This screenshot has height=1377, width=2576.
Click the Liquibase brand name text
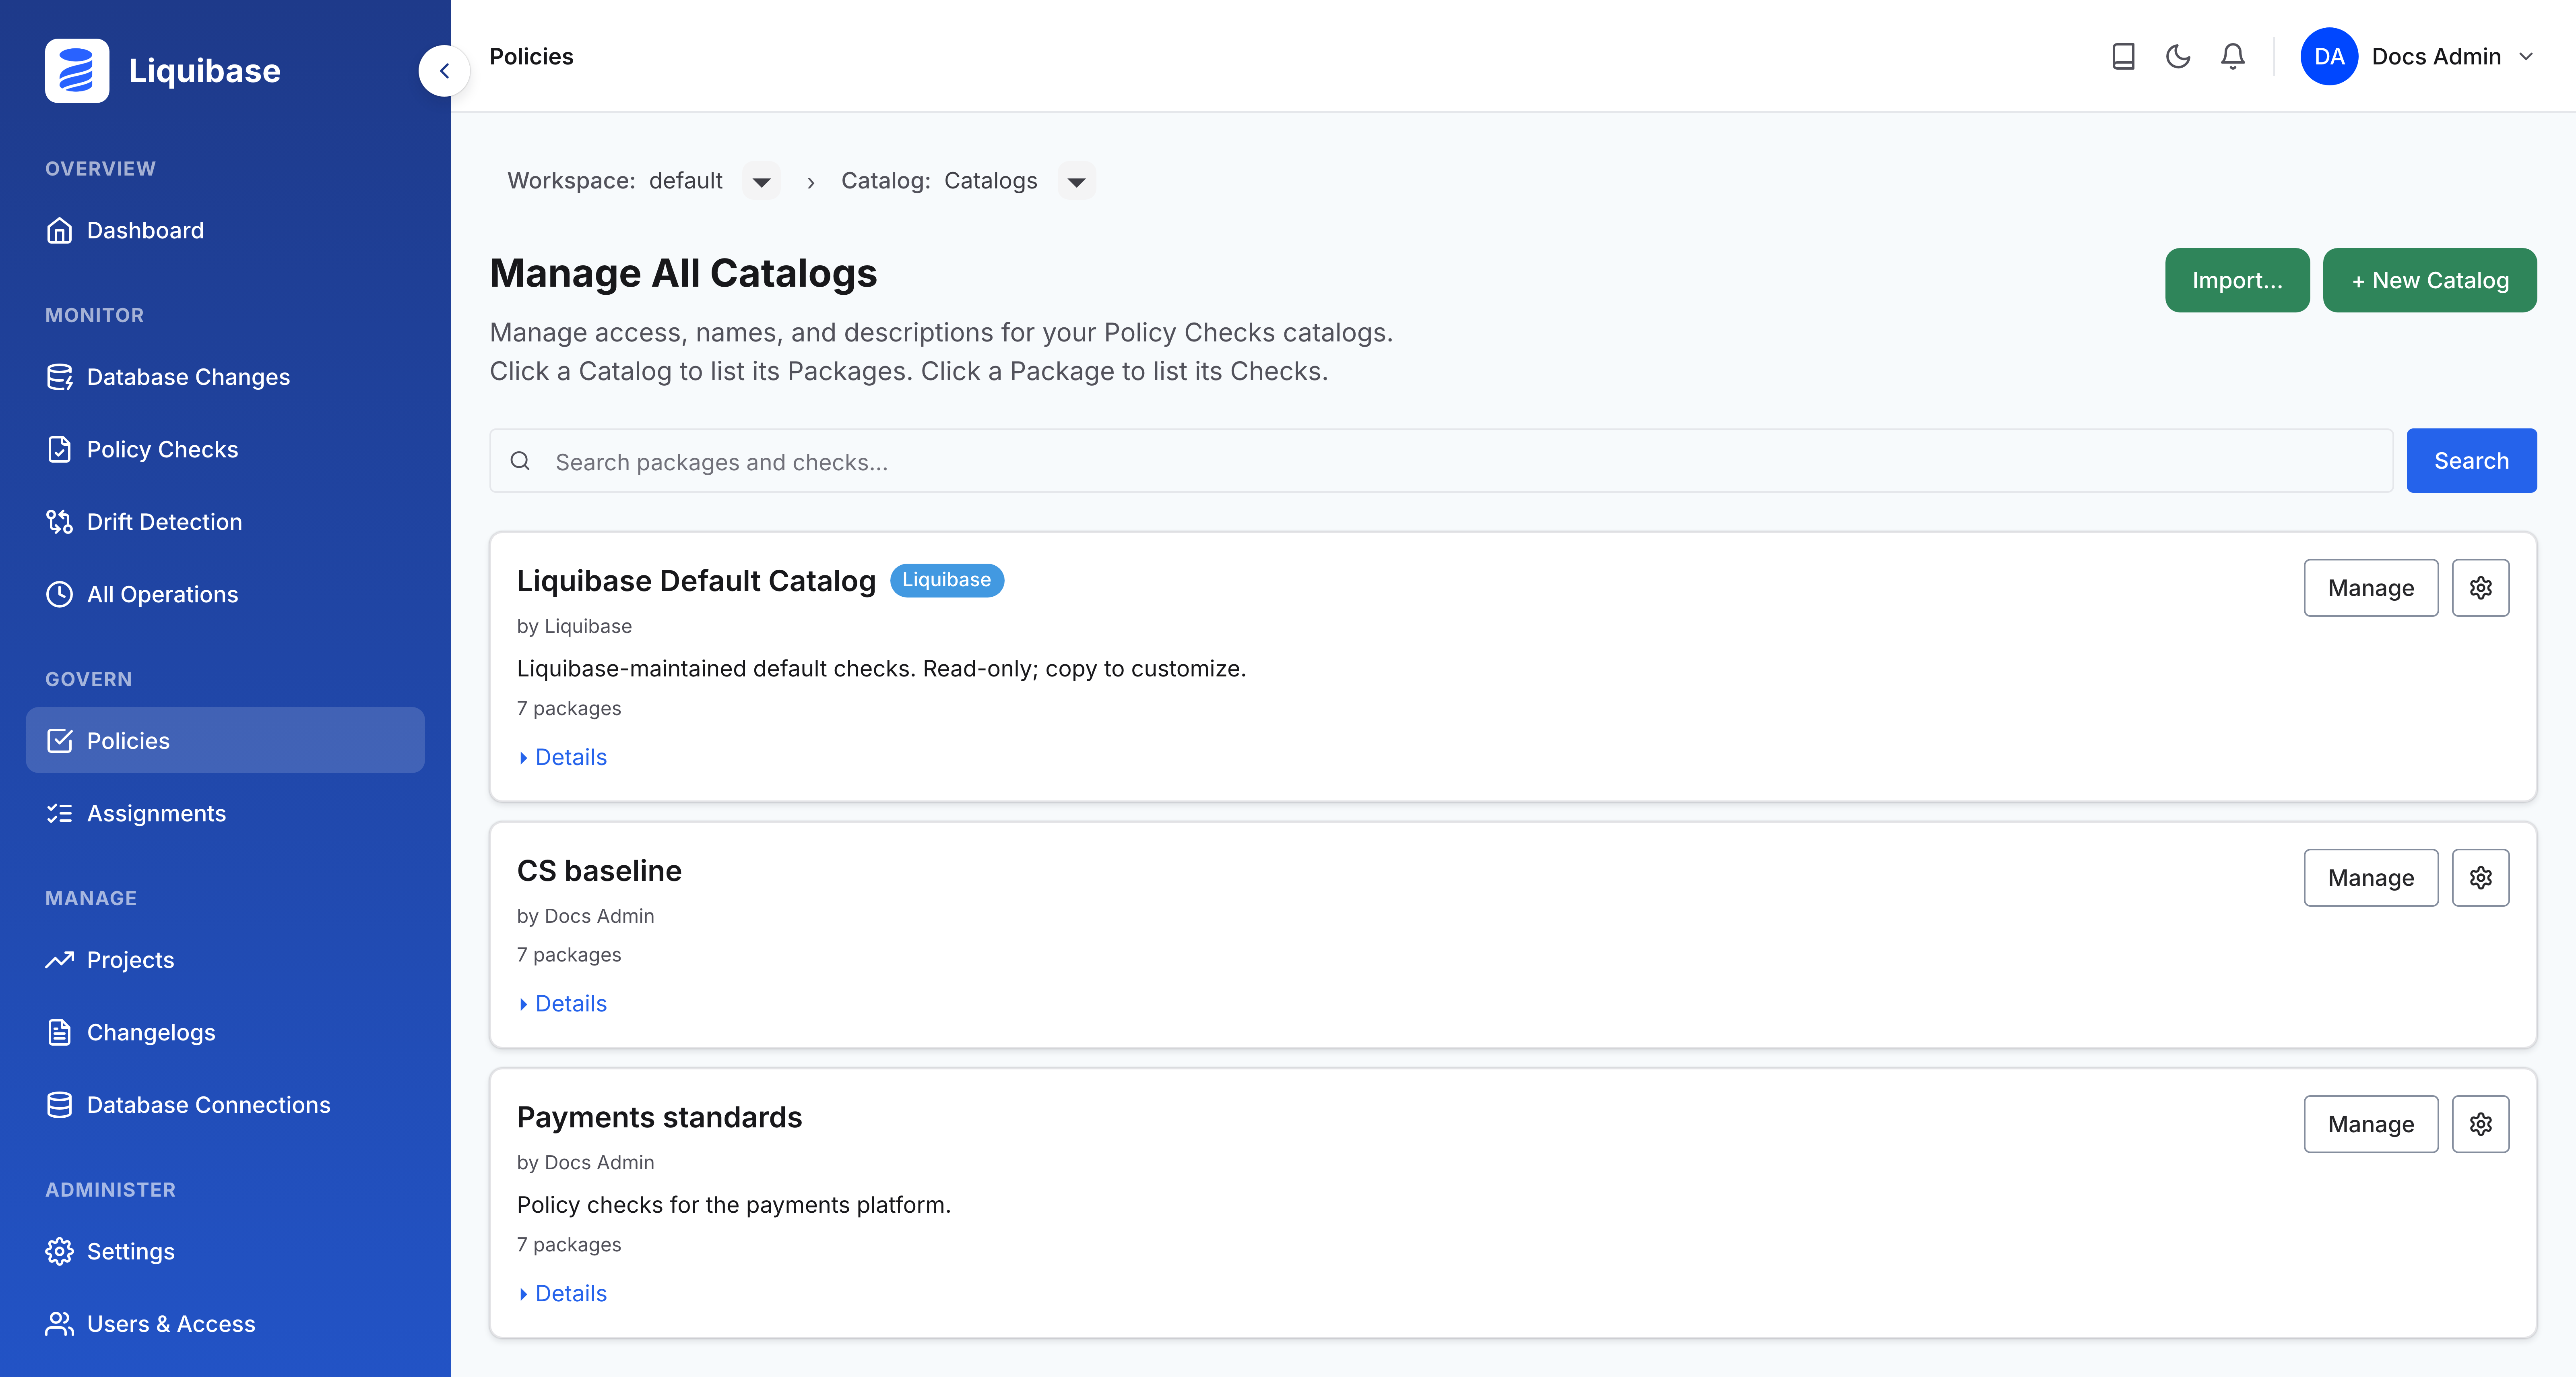(205, 71)
